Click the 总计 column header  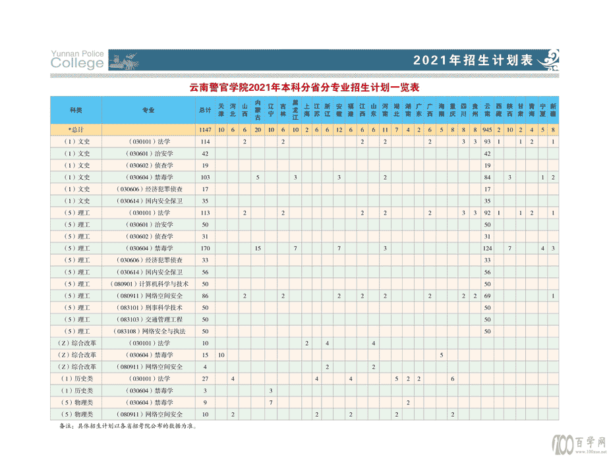(x=205, y=110)
